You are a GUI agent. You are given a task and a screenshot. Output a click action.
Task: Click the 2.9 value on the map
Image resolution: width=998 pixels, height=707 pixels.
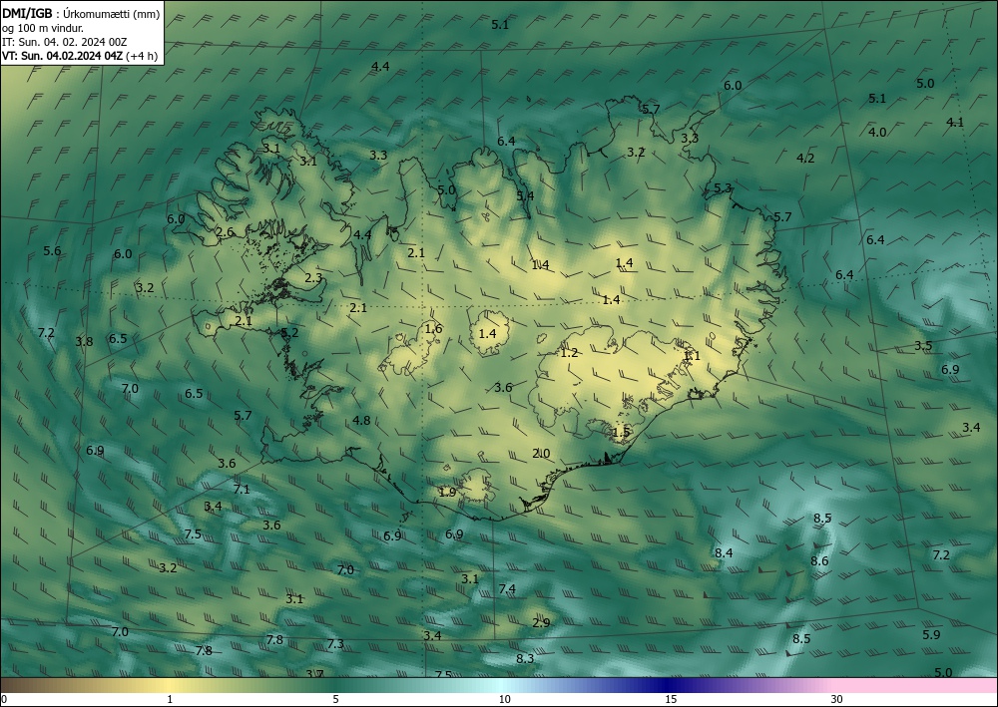[541, 622]
